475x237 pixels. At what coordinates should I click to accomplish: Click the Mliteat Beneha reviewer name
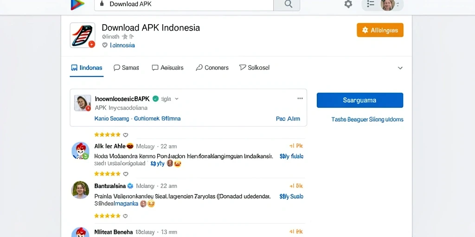(x=114, y=232)
